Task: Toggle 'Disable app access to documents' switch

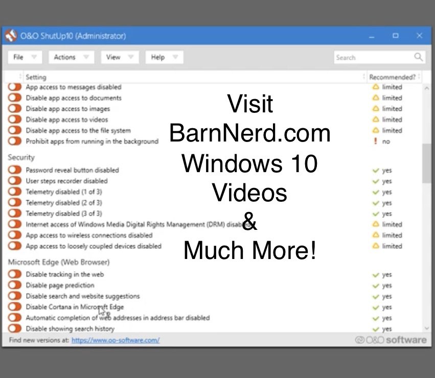Action: click(x=15, y=98)
